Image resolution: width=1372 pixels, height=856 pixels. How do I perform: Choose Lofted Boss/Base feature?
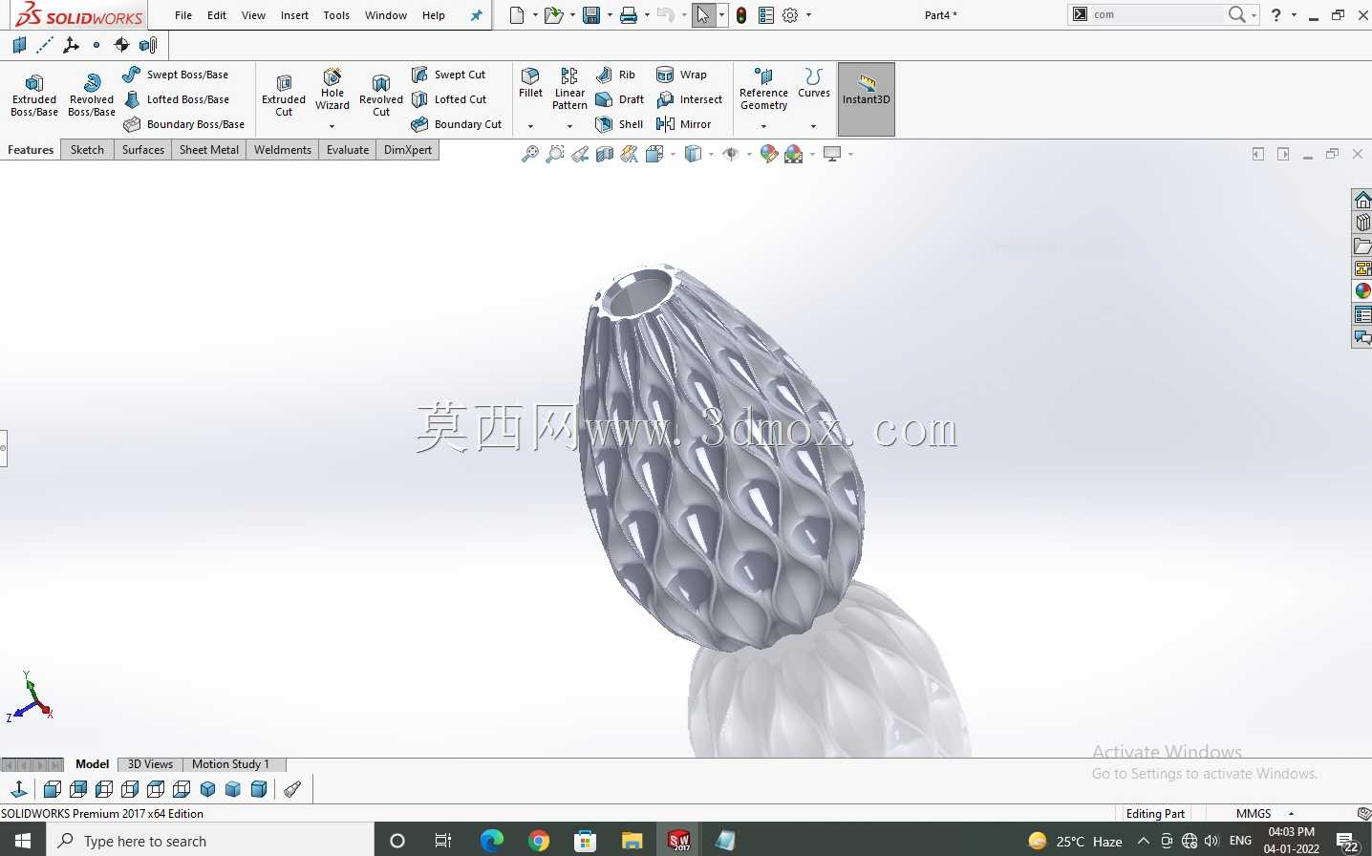coord(177,99)
